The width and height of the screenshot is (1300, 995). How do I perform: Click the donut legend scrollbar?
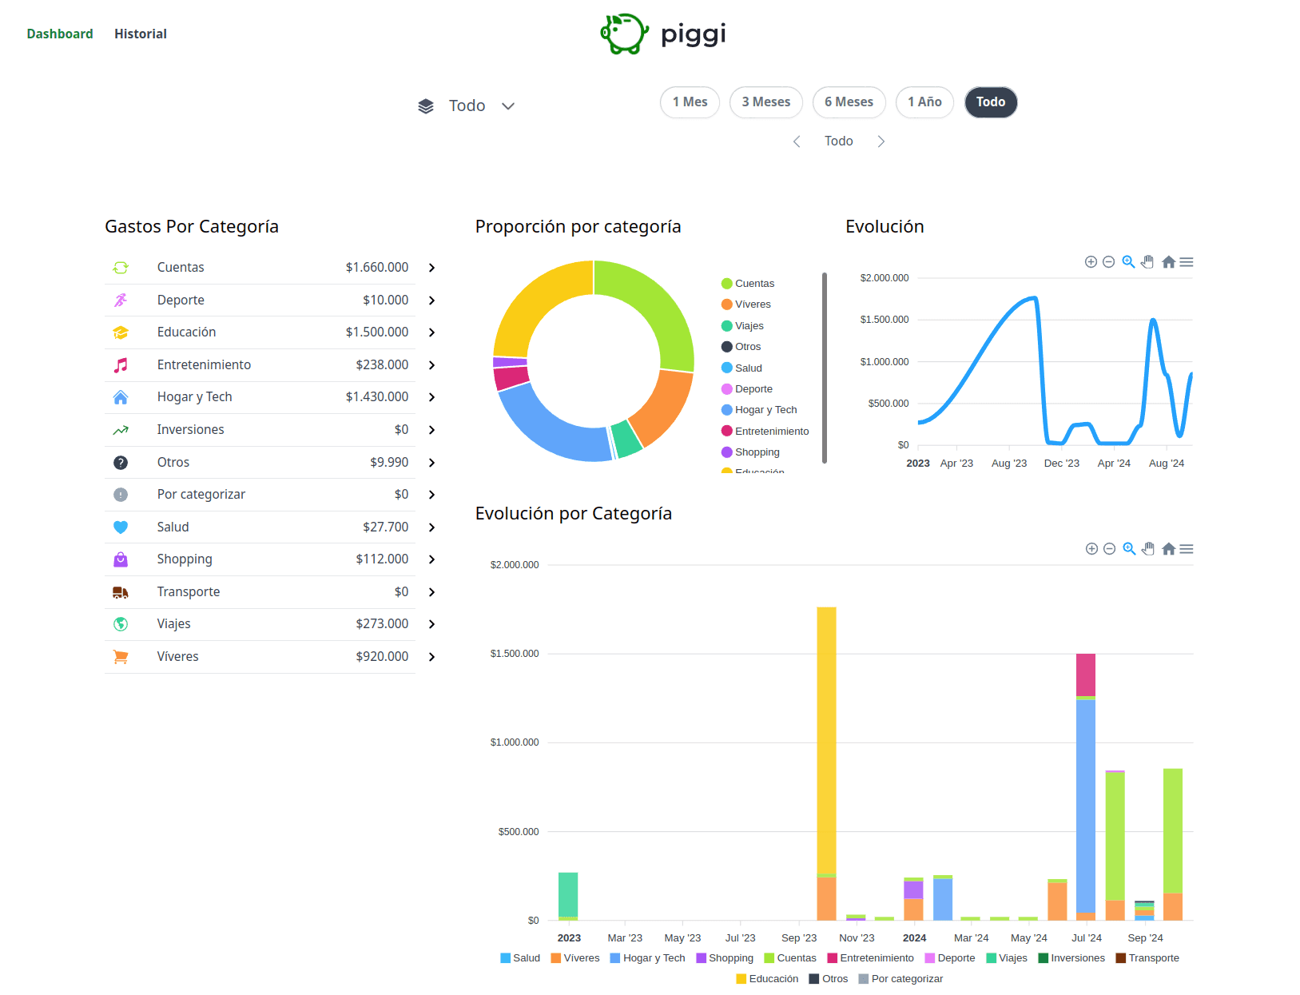[x=825, y=368]
